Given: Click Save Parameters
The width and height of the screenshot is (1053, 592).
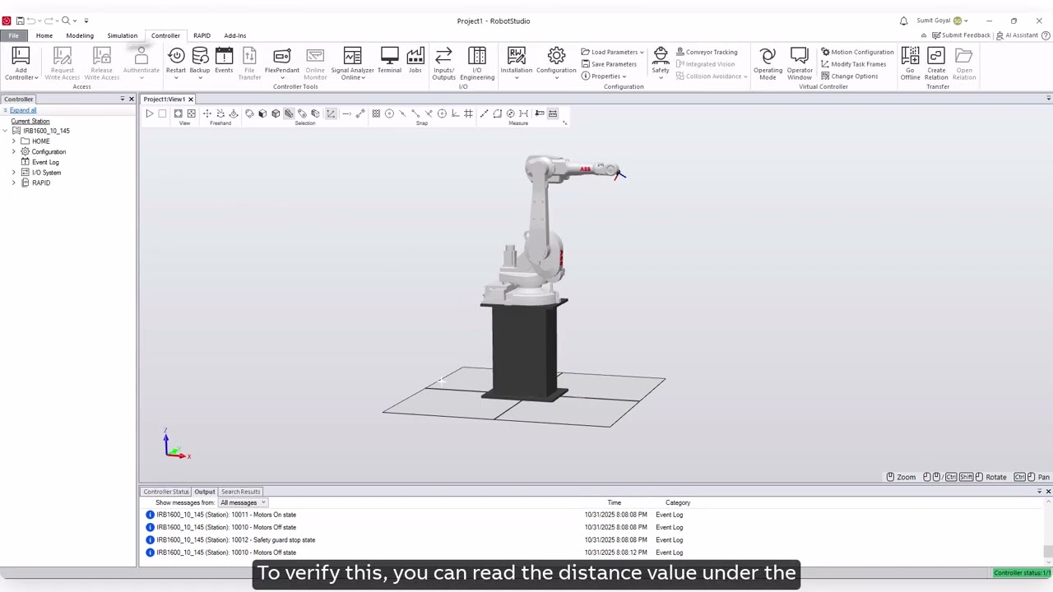Looking at the screenshot, I should 609,64.
